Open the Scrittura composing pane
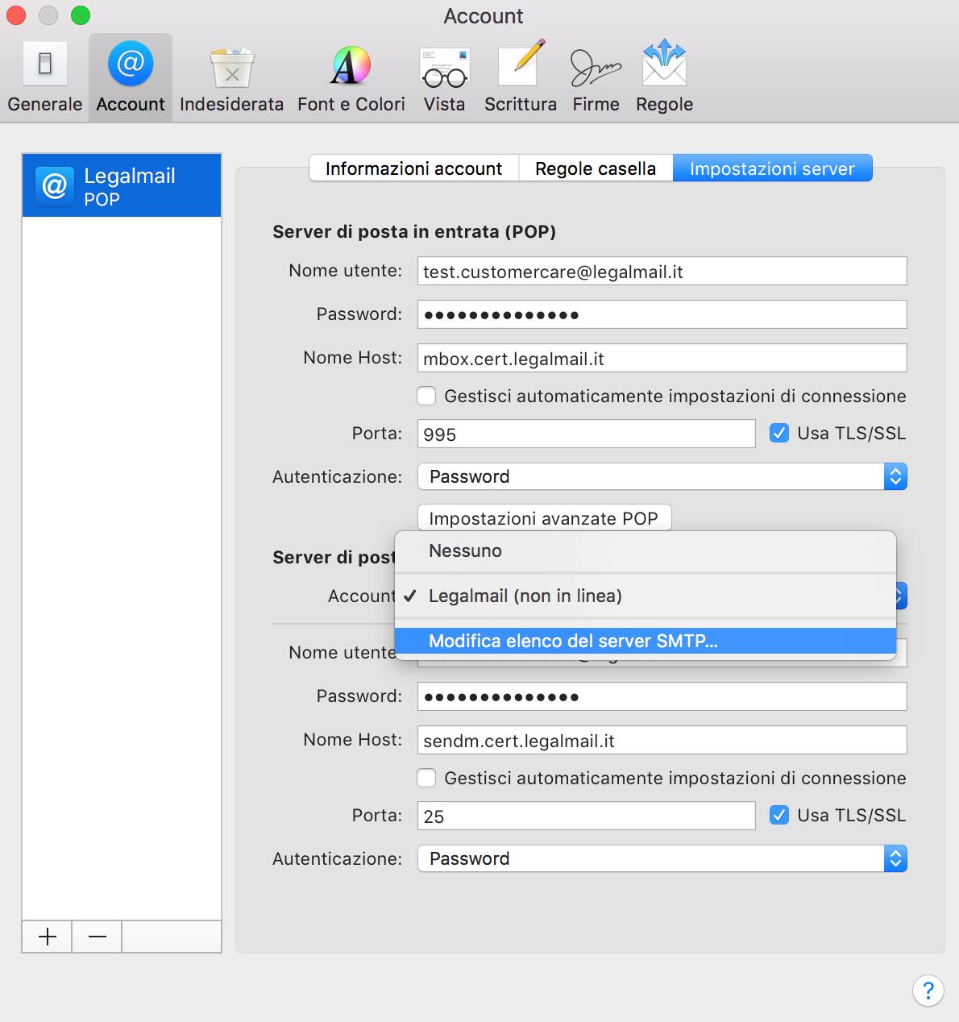The image size is (959, 1022). [520, 78]
